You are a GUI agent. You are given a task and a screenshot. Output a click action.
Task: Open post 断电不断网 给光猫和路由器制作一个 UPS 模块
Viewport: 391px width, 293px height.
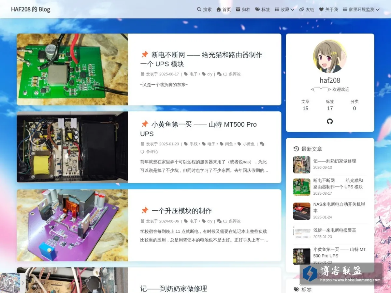[201, 59]
